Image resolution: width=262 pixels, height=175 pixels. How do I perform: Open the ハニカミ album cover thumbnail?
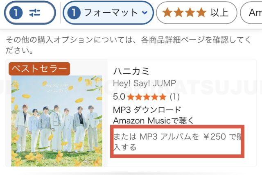point(57,121)
